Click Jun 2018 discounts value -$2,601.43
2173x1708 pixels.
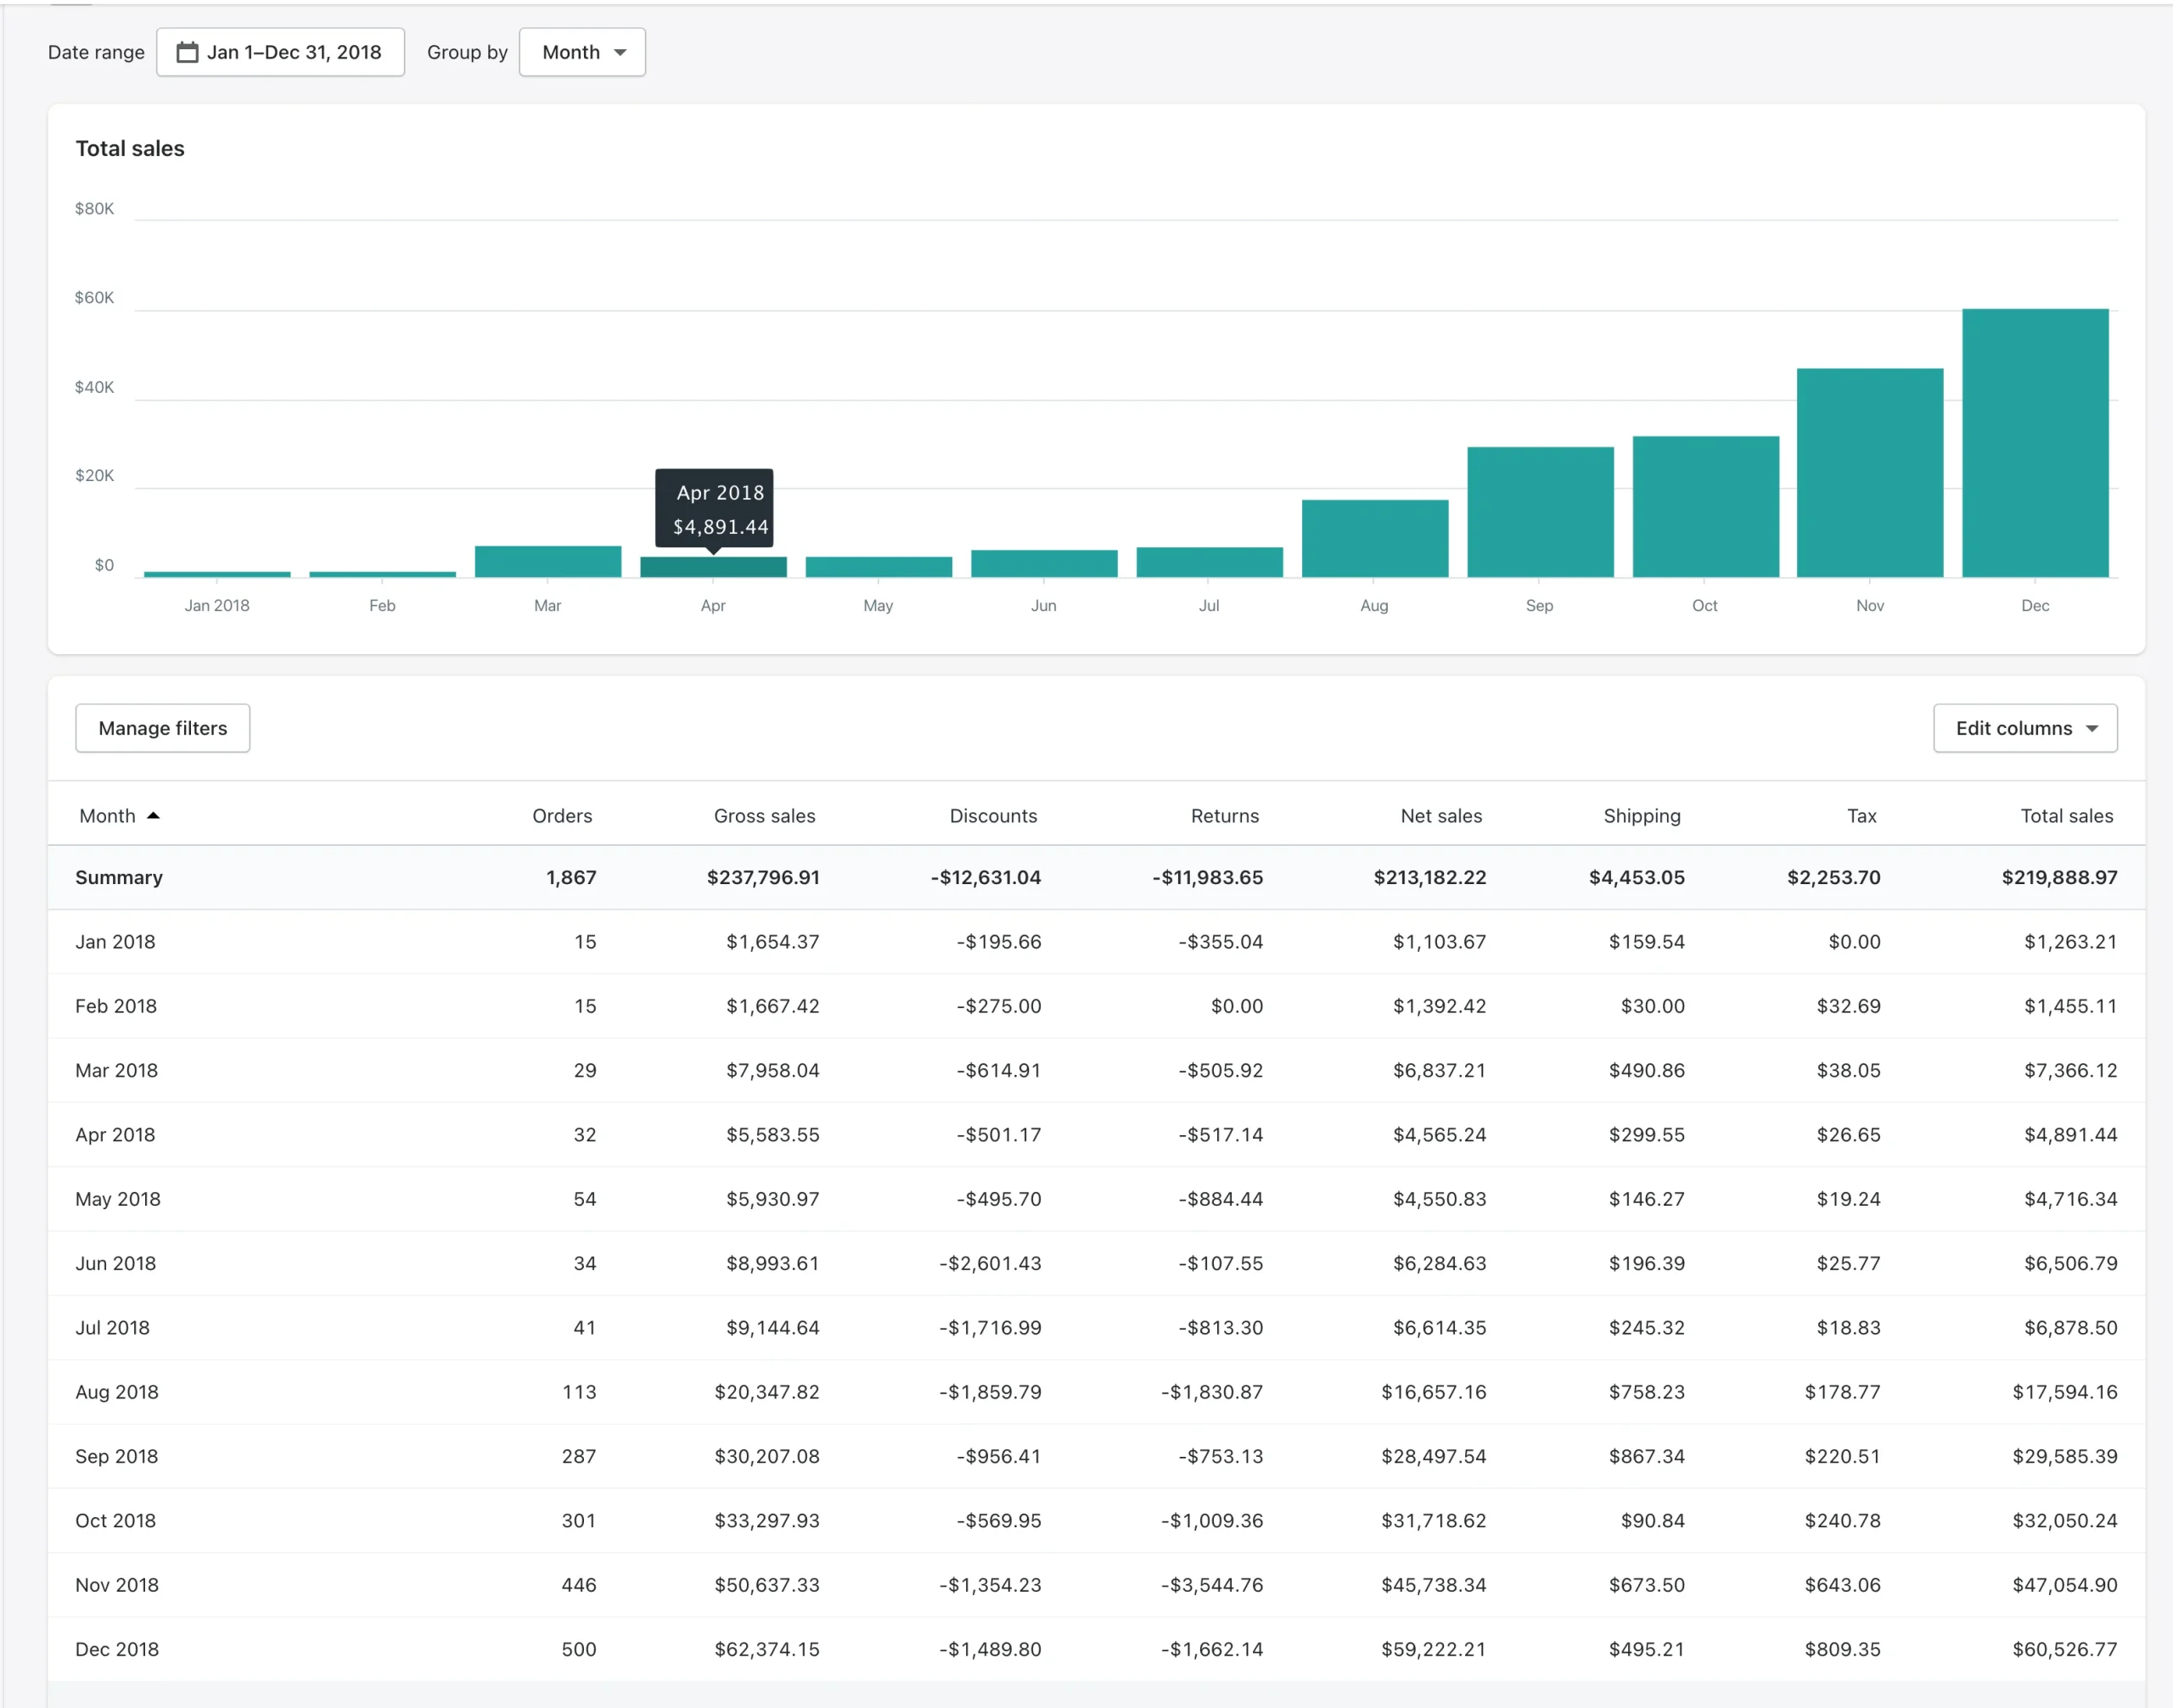click(x=990, y=1263)
